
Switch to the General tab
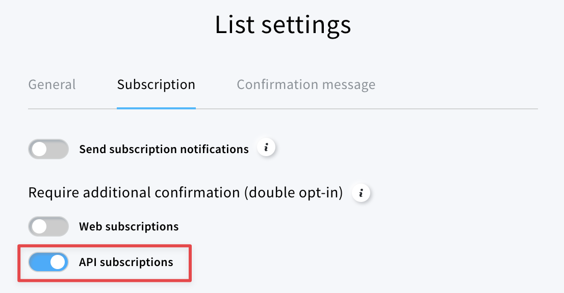tap(52, 84)
